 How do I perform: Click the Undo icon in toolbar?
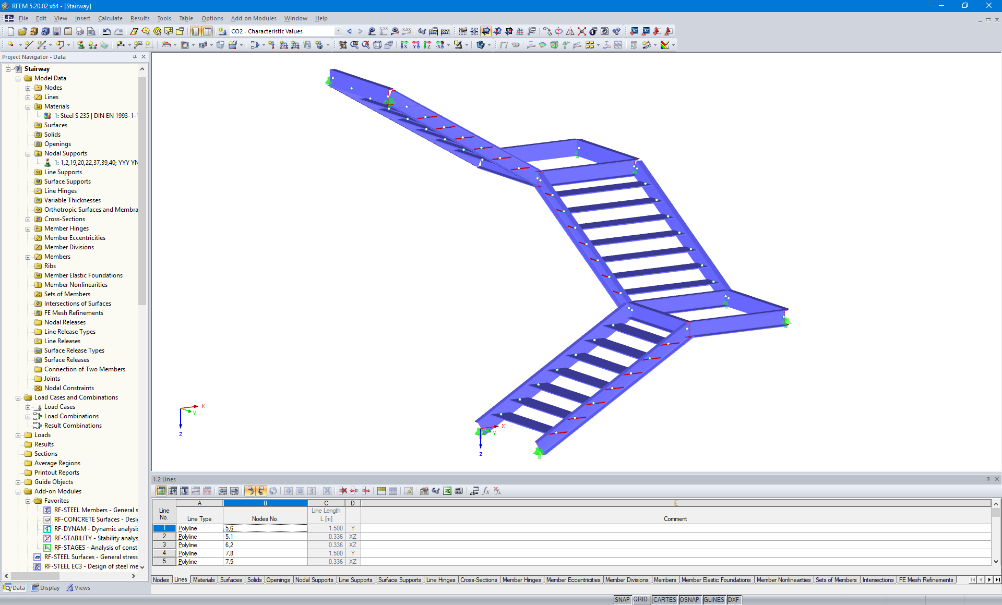(106, 31)
